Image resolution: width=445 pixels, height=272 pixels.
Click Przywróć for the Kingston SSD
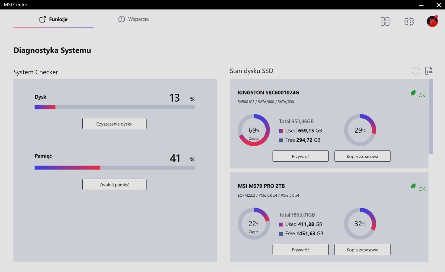pos(300,156)
